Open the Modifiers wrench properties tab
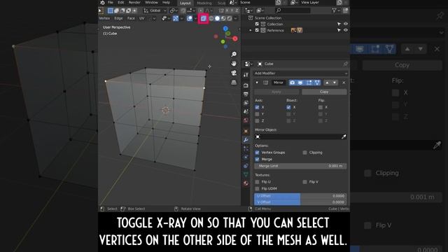This screenshot has width=448, height=252. pos(246,140)
